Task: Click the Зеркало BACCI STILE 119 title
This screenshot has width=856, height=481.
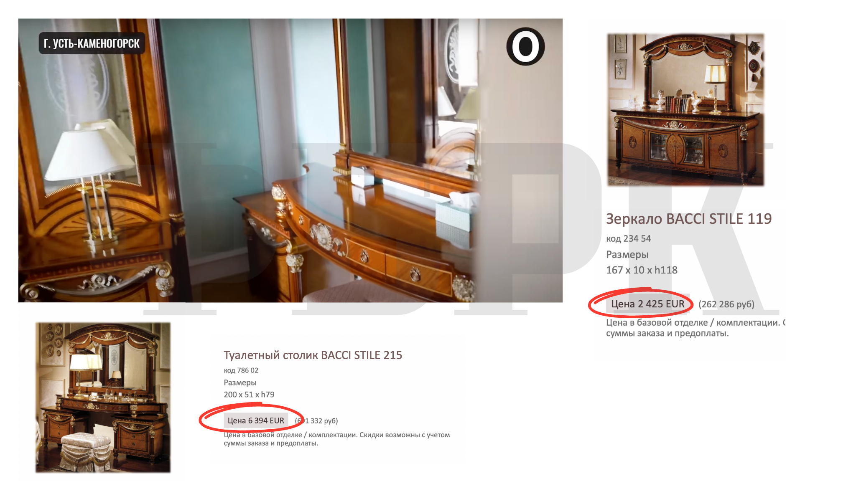Action: (x=689, y=218)
